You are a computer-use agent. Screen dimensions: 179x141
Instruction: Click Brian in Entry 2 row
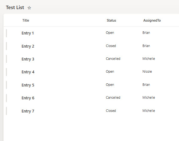[x=146, y=46]
